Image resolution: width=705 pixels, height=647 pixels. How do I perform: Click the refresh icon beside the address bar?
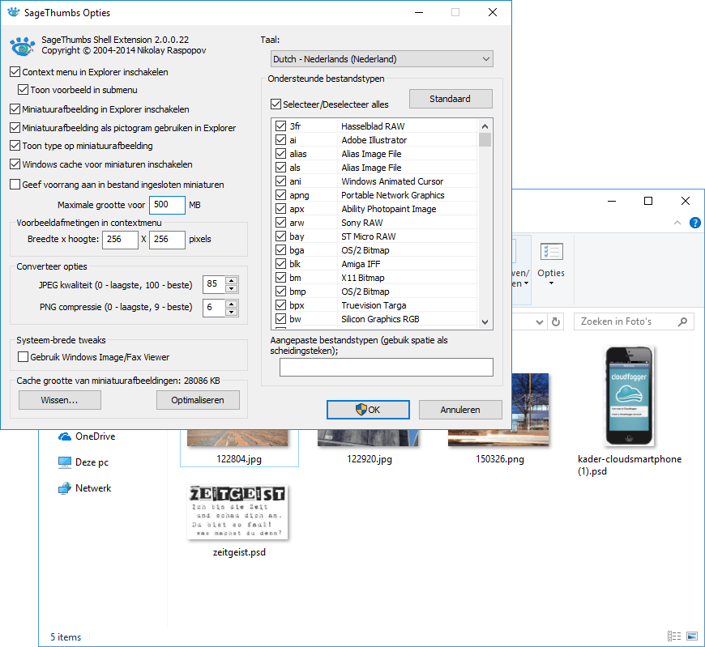pyautogui.click(x=556, y=321)
